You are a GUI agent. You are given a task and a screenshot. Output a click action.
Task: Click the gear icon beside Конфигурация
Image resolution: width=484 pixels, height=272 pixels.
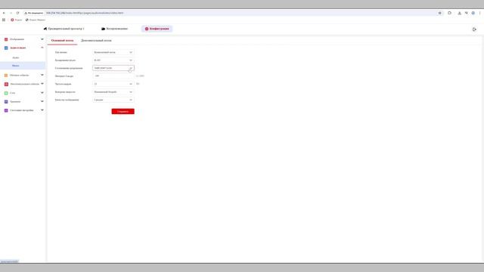pos(147,29)
